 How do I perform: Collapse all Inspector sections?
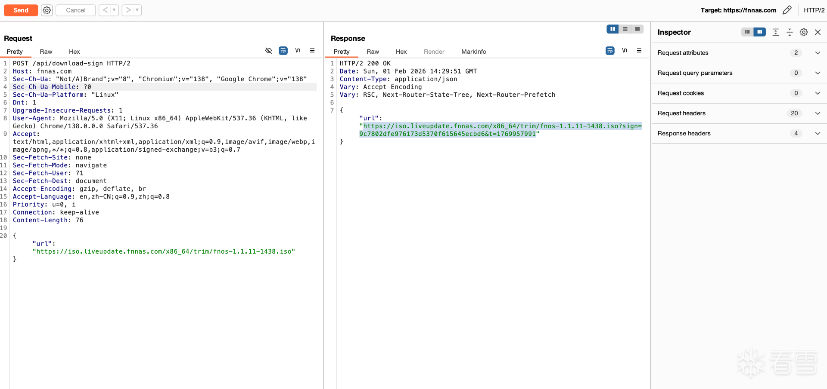tap(790, 32)
